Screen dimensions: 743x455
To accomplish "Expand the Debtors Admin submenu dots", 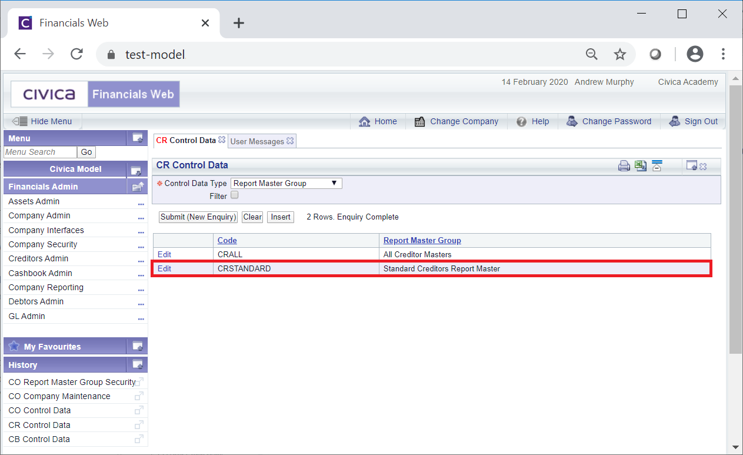I will coord(141,304).
